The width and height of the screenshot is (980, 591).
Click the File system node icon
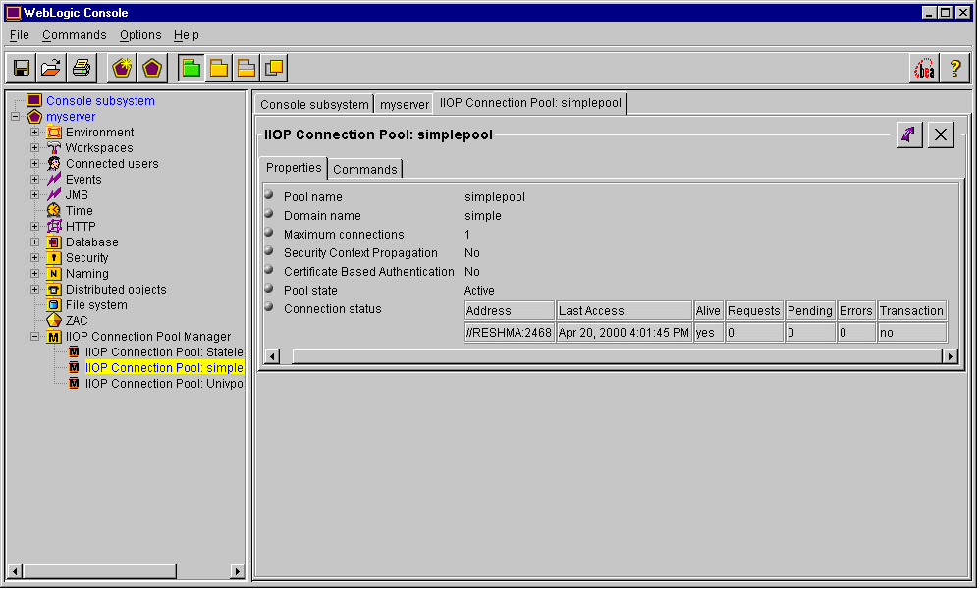tap(54, 305)
